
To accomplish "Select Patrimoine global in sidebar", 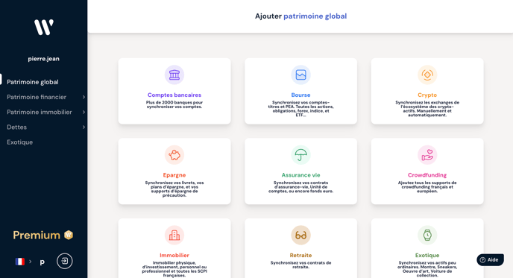I will click(x=33, y=82).
